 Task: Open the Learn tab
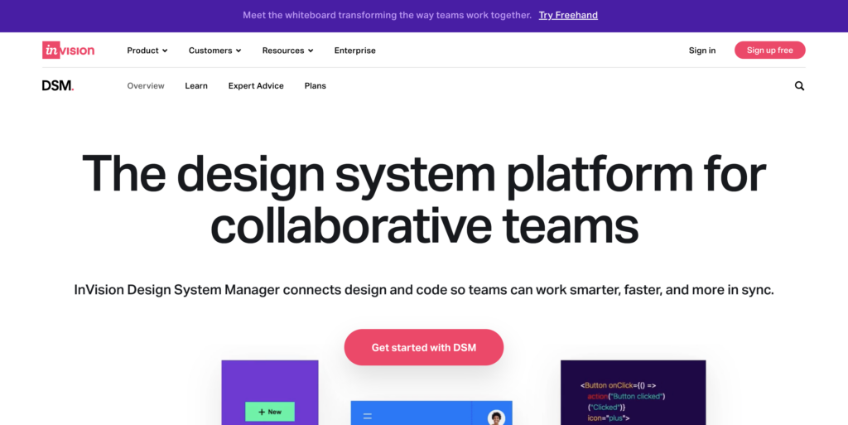coord(196,86)
